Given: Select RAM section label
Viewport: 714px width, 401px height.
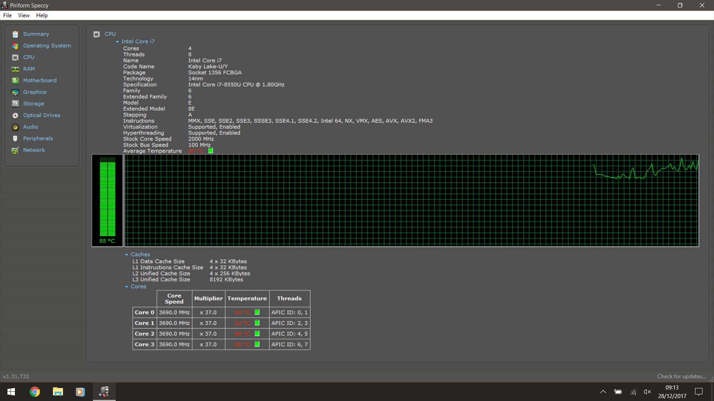Looking at the screenshot, I should click(29, 69).
